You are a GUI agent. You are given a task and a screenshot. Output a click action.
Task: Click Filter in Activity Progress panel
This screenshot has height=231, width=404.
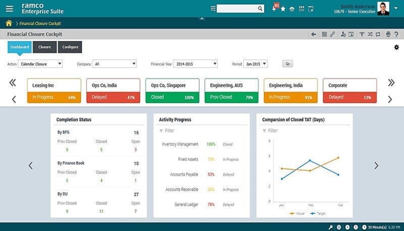click(x=169, y=130)
